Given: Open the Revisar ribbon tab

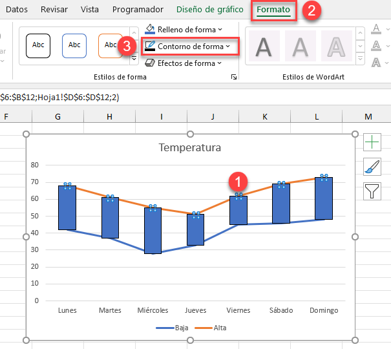Looking at the screenshot, I should 54,10.
